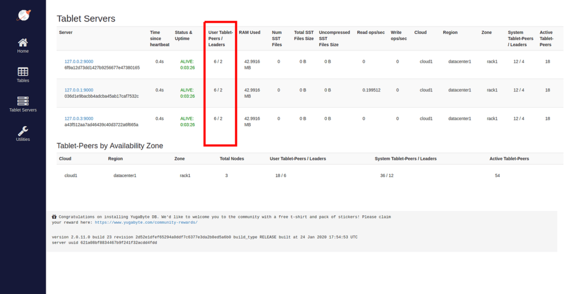The image size is (568, 294).
Task: Click the Num SST Files column header
Action: click(277, 38)
